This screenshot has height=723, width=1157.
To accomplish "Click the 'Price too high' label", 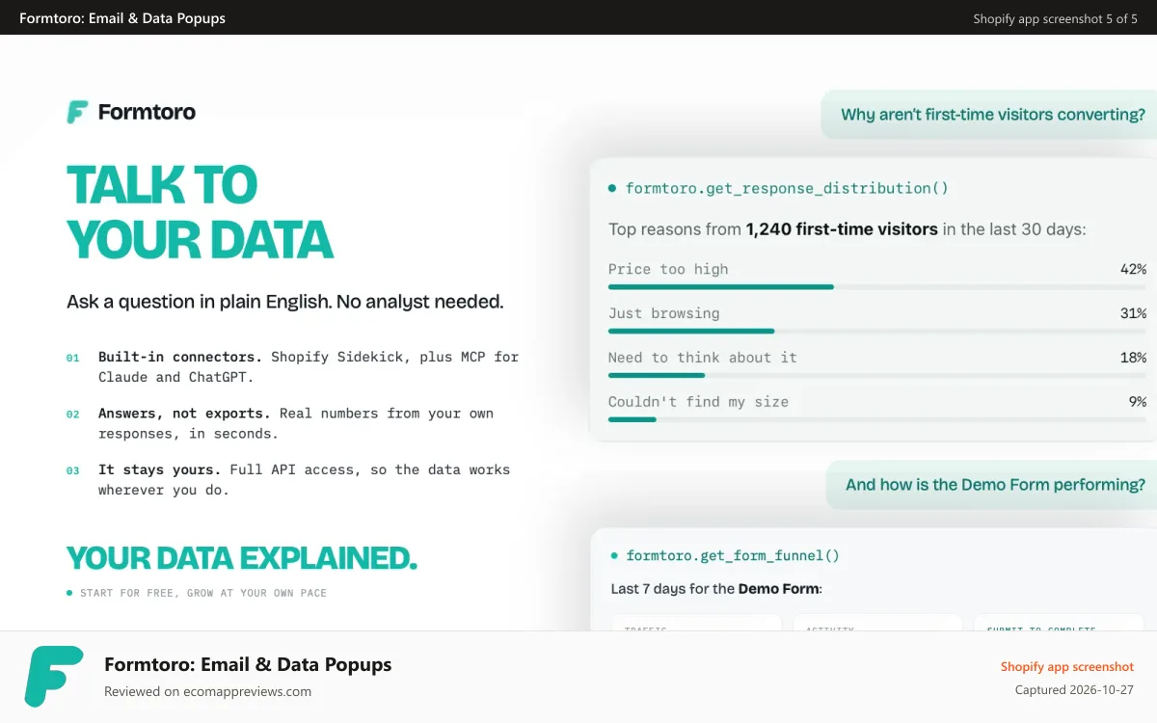I will tap(668, 269).
